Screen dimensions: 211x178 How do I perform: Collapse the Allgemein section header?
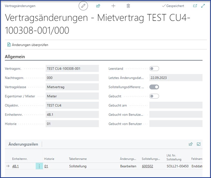tap(15, 57)
